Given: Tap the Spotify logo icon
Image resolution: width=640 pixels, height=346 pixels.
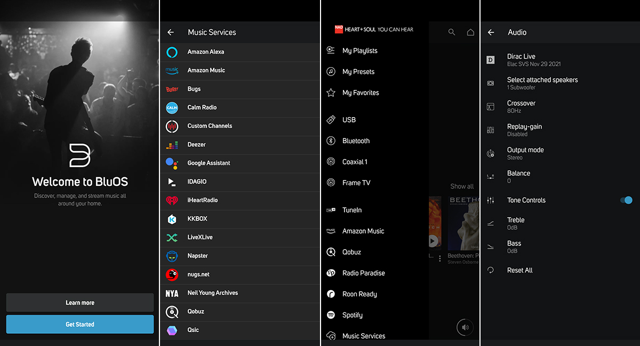Looking at the screenshot, I should [331, 315].
